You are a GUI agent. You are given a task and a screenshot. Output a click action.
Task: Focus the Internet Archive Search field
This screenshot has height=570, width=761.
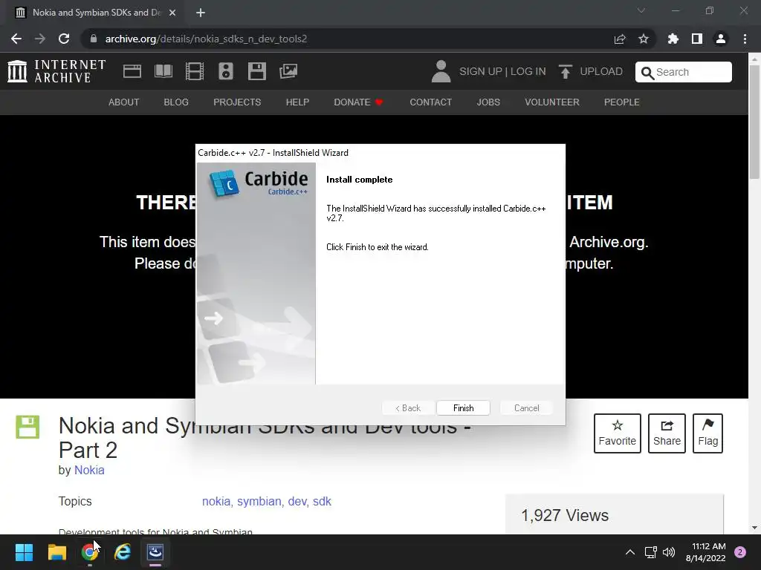pyautogui.click(x=684, y=72)
